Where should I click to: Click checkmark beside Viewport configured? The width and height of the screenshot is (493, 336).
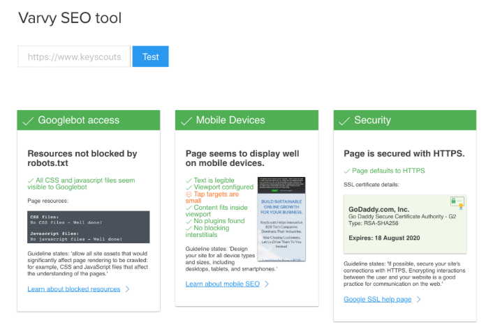(x=189, y=188)
